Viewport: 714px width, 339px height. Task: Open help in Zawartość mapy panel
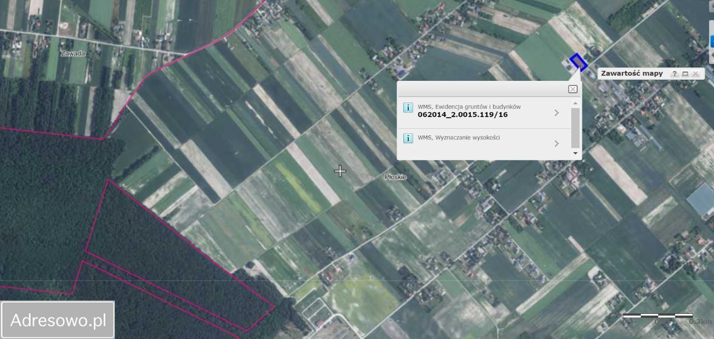point(674,74)
